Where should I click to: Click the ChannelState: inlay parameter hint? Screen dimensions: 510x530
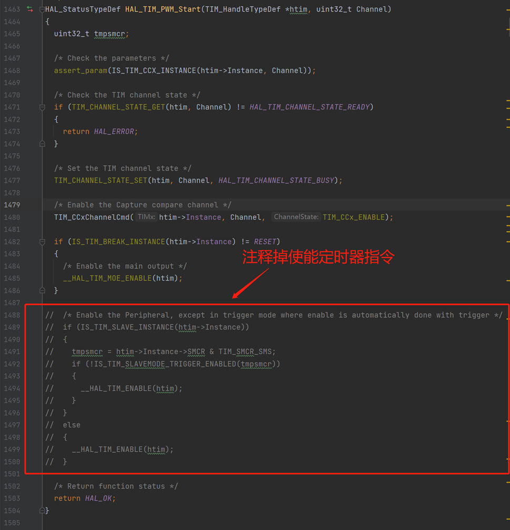296,217
